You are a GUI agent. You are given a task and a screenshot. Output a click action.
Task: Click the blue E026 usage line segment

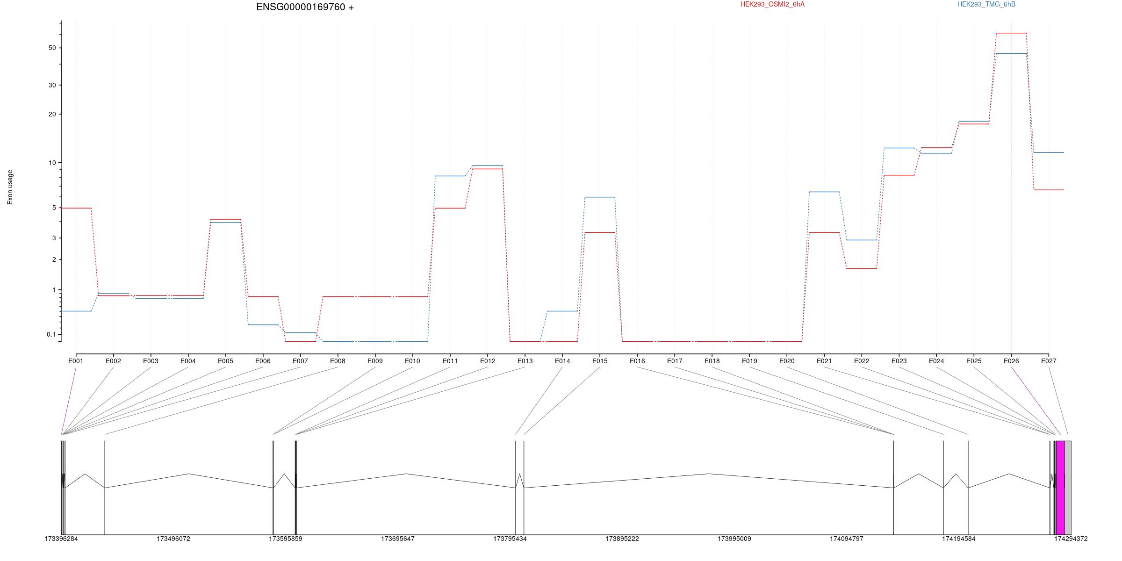(x=1011, y=54)
